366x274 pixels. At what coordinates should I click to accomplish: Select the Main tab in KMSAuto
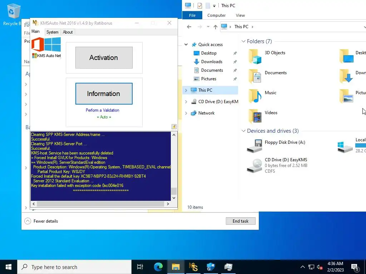click(35, 31)
